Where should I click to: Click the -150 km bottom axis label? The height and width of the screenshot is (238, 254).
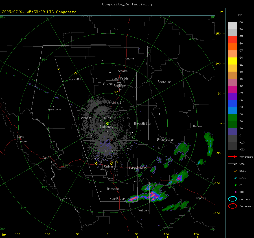pos(17,234)
